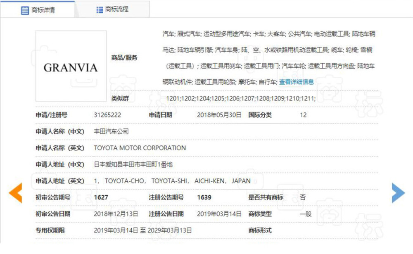Click the 专用权期限 label

pos(50,230)
